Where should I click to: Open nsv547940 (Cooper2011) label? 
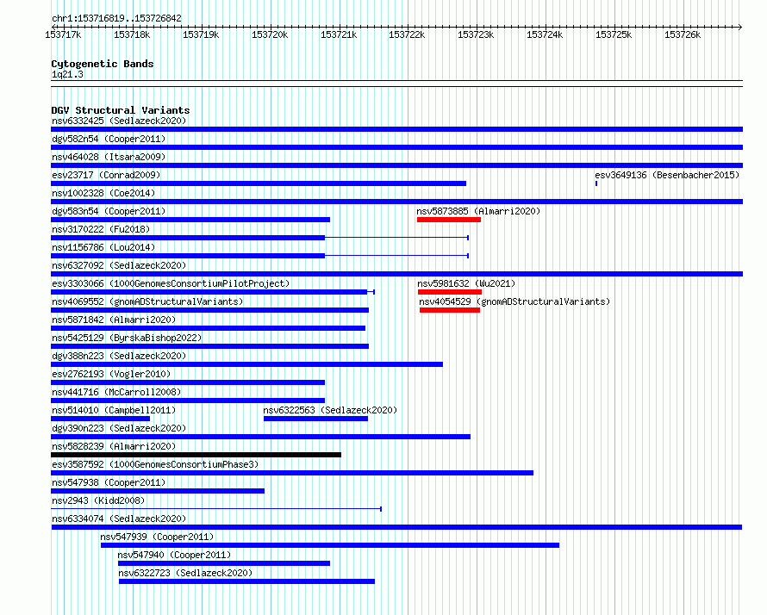[x=174, y=555]
